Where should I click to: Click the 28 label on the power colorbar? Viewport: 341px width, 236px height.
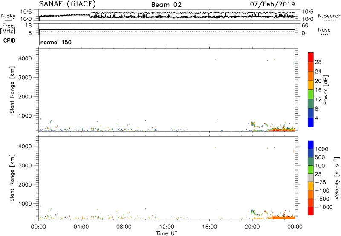[318, 62]
